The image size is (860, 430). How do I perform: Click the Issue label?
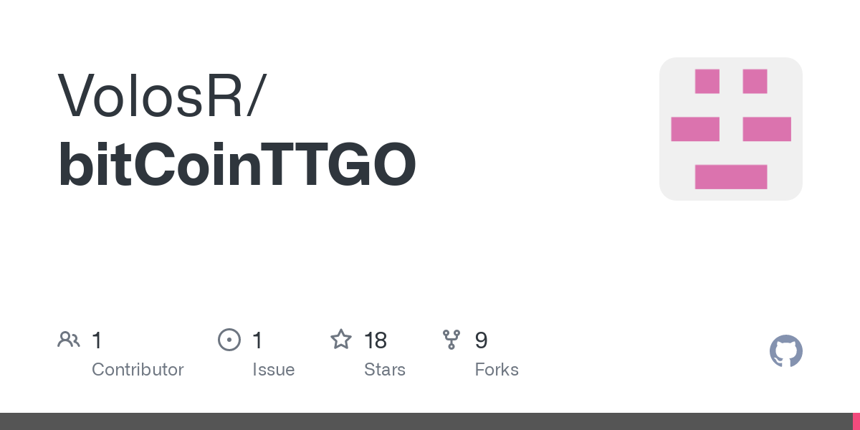pos(273,370)
